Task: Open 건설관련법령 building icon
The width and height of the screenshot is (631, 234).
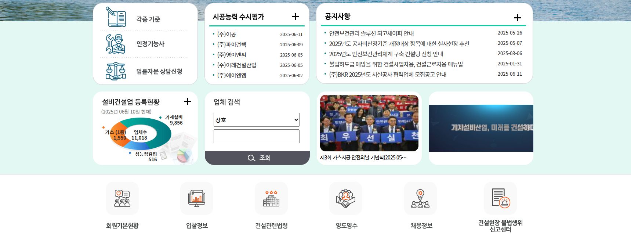Action: pyautogui.click(x=271, y=198)
